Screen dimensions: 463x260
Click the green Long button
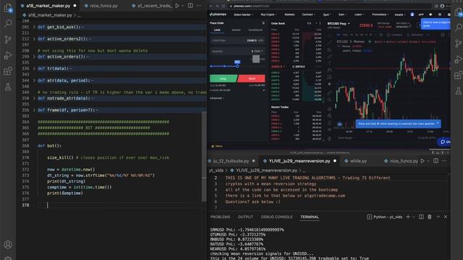224,79
